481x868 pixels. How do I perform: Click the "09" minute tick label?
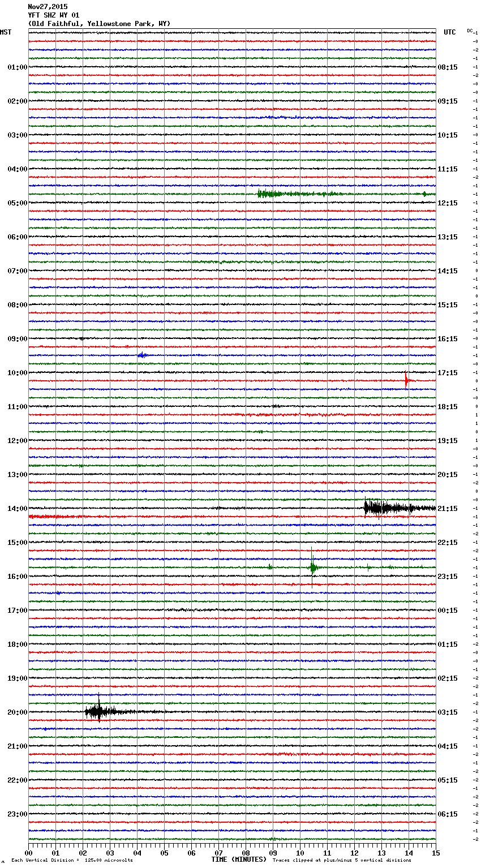click(x=273, y=852)
